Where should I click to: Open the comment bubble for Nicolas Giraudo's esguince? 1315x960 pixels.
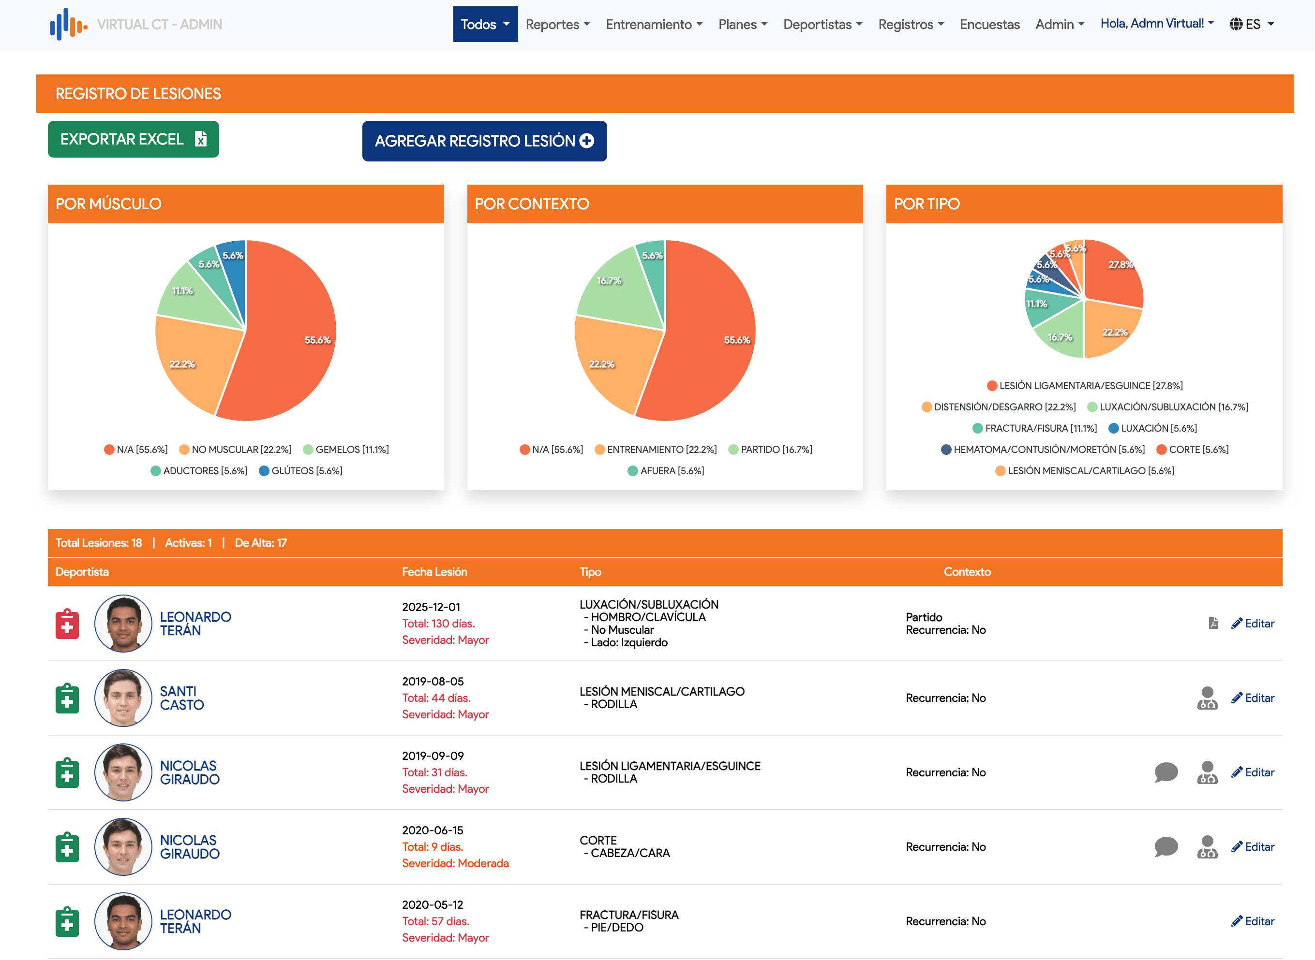pyautogui.click(x=1166, y=773)
